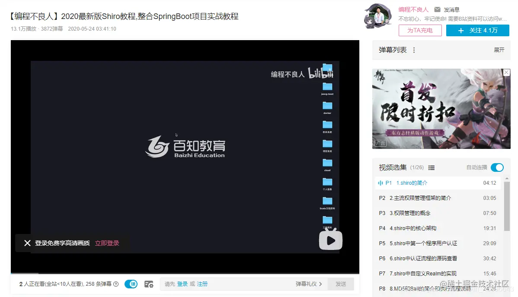Click the episode list scrollbar thumb
518x297 pixels.
coord(507,206)
